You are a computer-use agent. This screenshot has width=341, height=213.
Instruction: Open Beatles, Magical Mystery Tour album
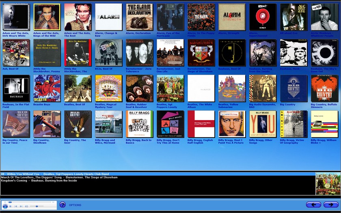(x=109, y=88)
